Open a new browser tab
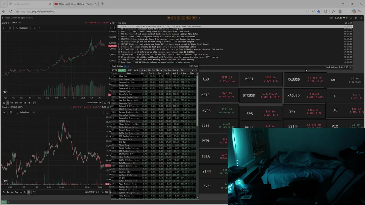The height and width of the screenshot is (205, 365). (x=102, y=4)
